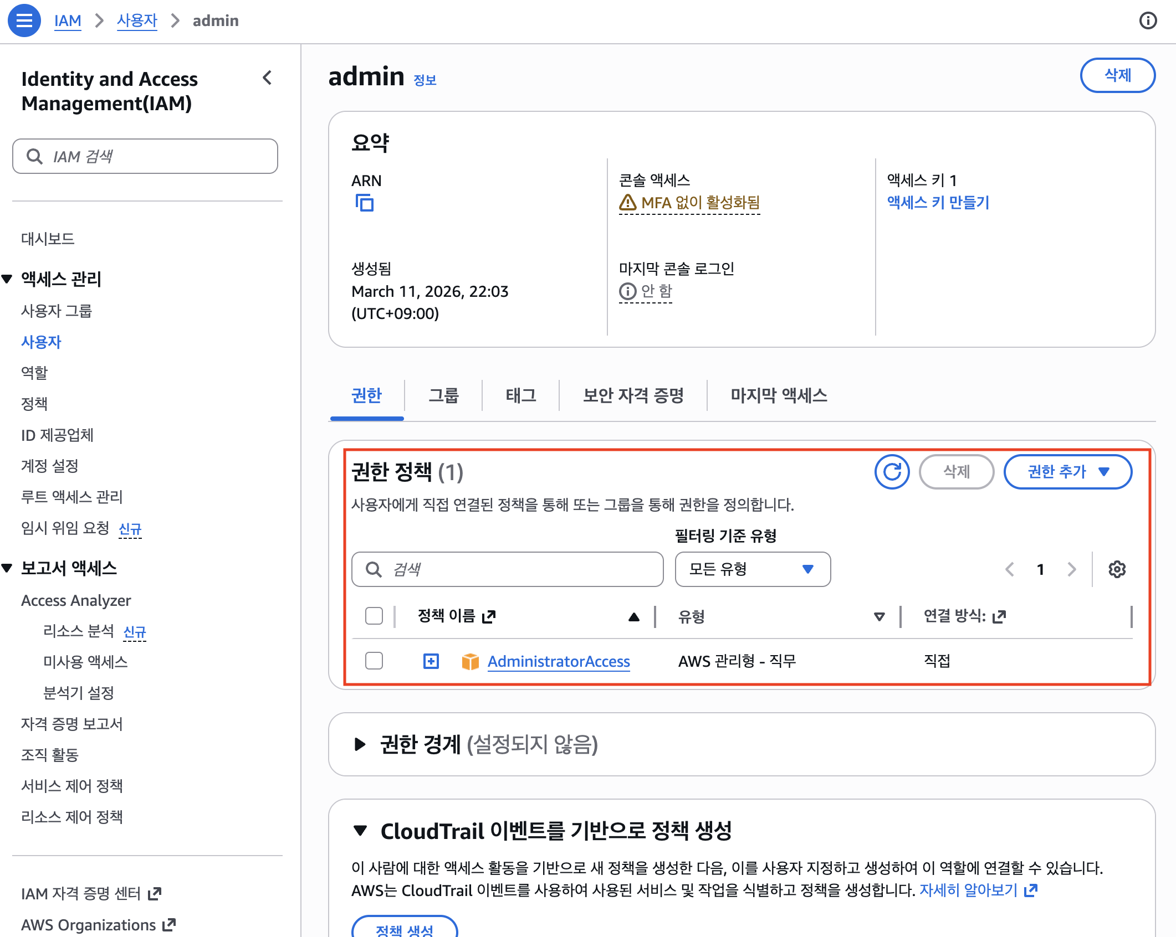
Task: Toggle select-all policies header checkbox
Action: tap(374, 616)
